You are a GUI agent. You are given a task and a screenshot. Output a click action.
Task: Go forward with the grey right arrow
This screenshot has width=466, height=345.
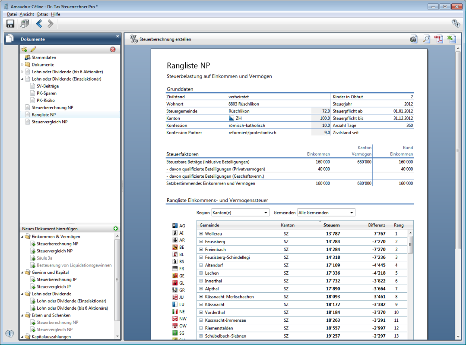coord(50,24)
